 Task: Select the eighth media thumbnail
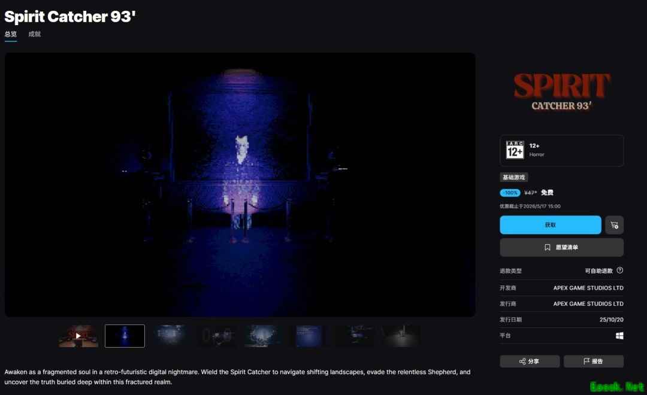click(402, 336)
